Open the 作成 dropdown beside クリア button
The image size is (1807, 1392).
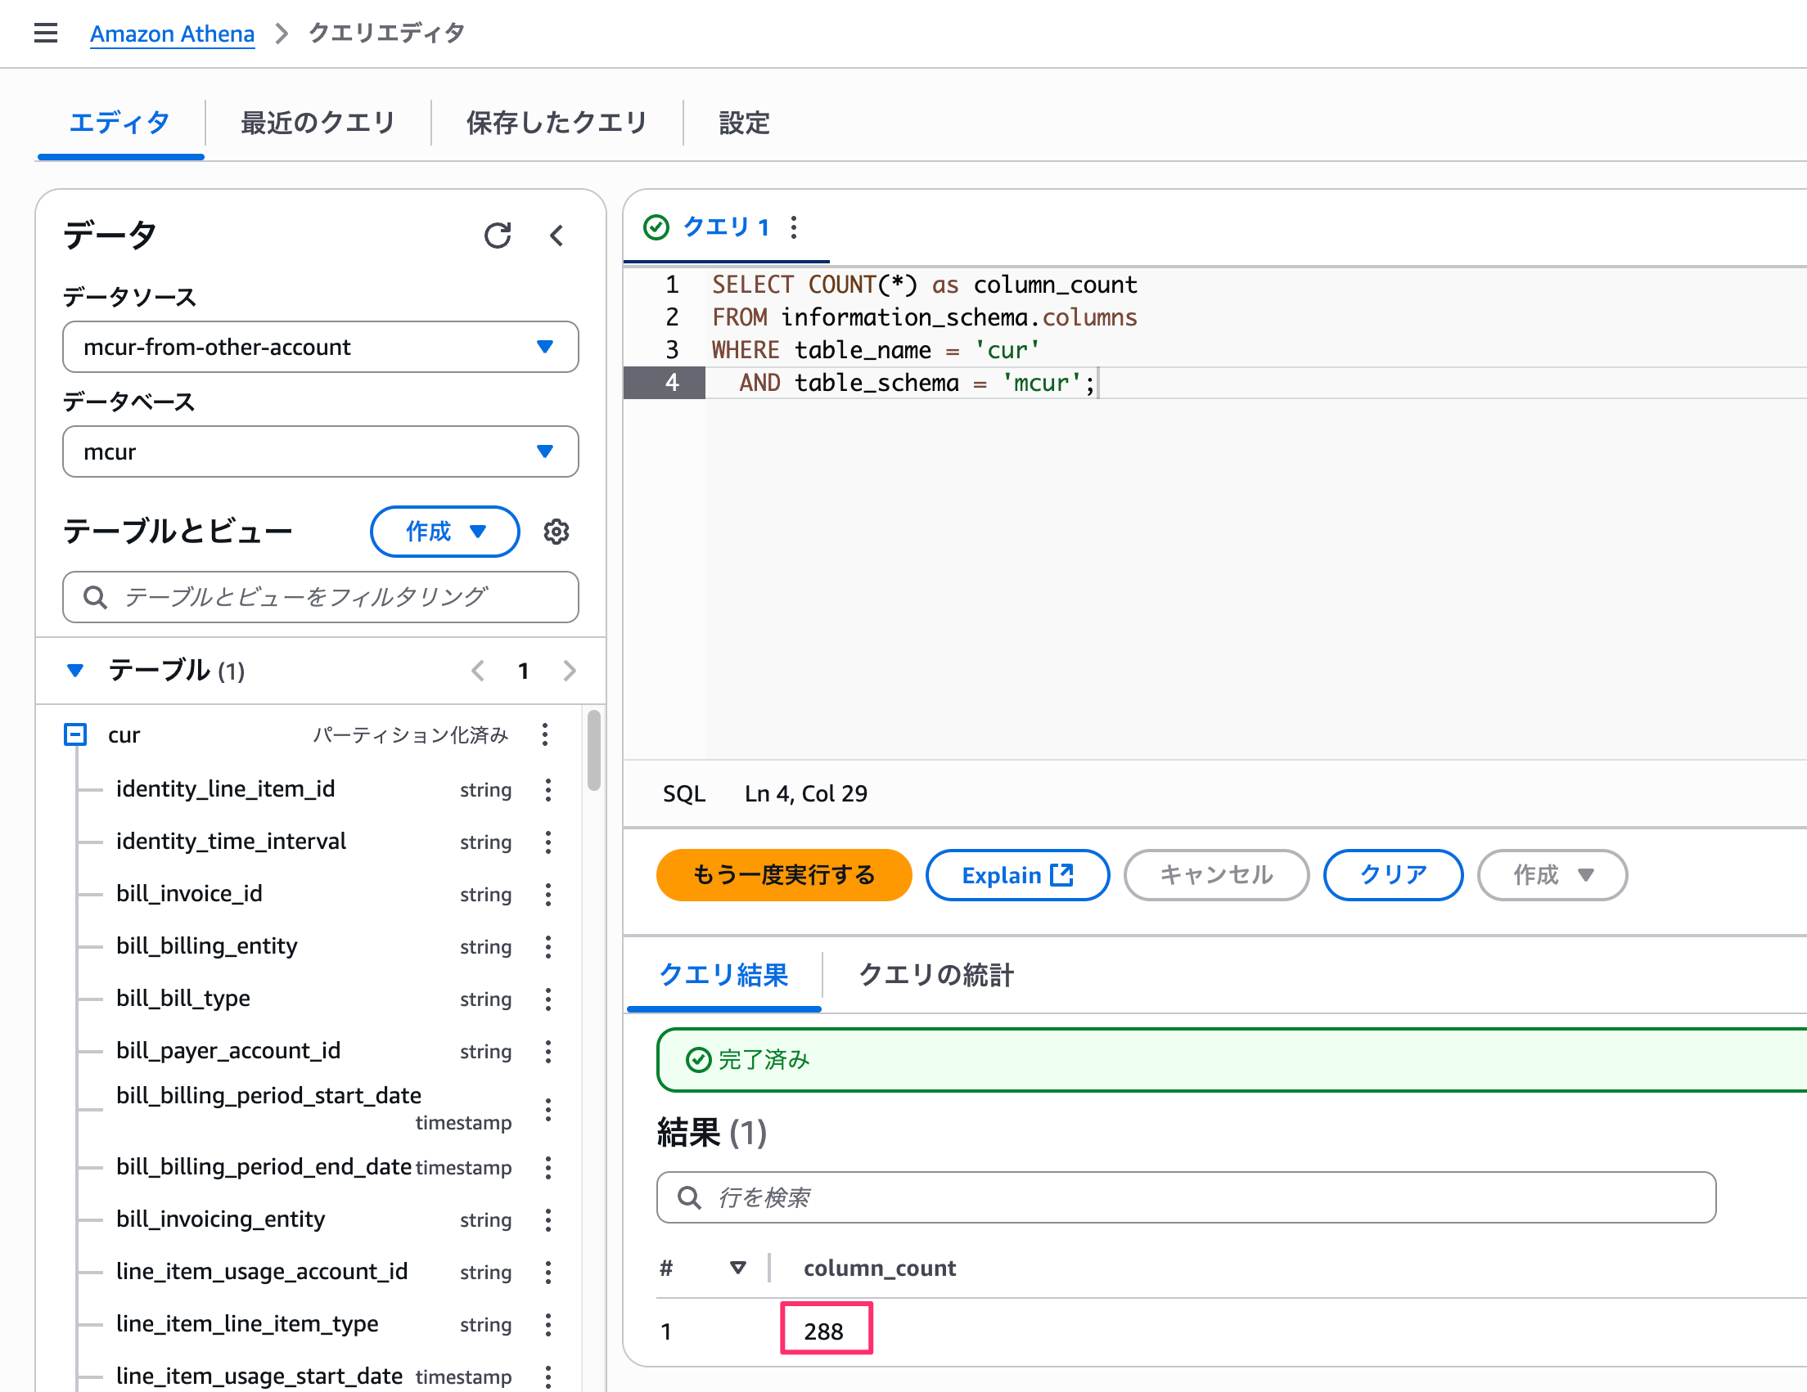pos(1552,874)
